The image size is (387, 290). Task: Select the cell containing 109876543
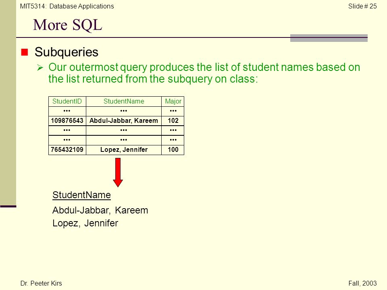[67, 120]
